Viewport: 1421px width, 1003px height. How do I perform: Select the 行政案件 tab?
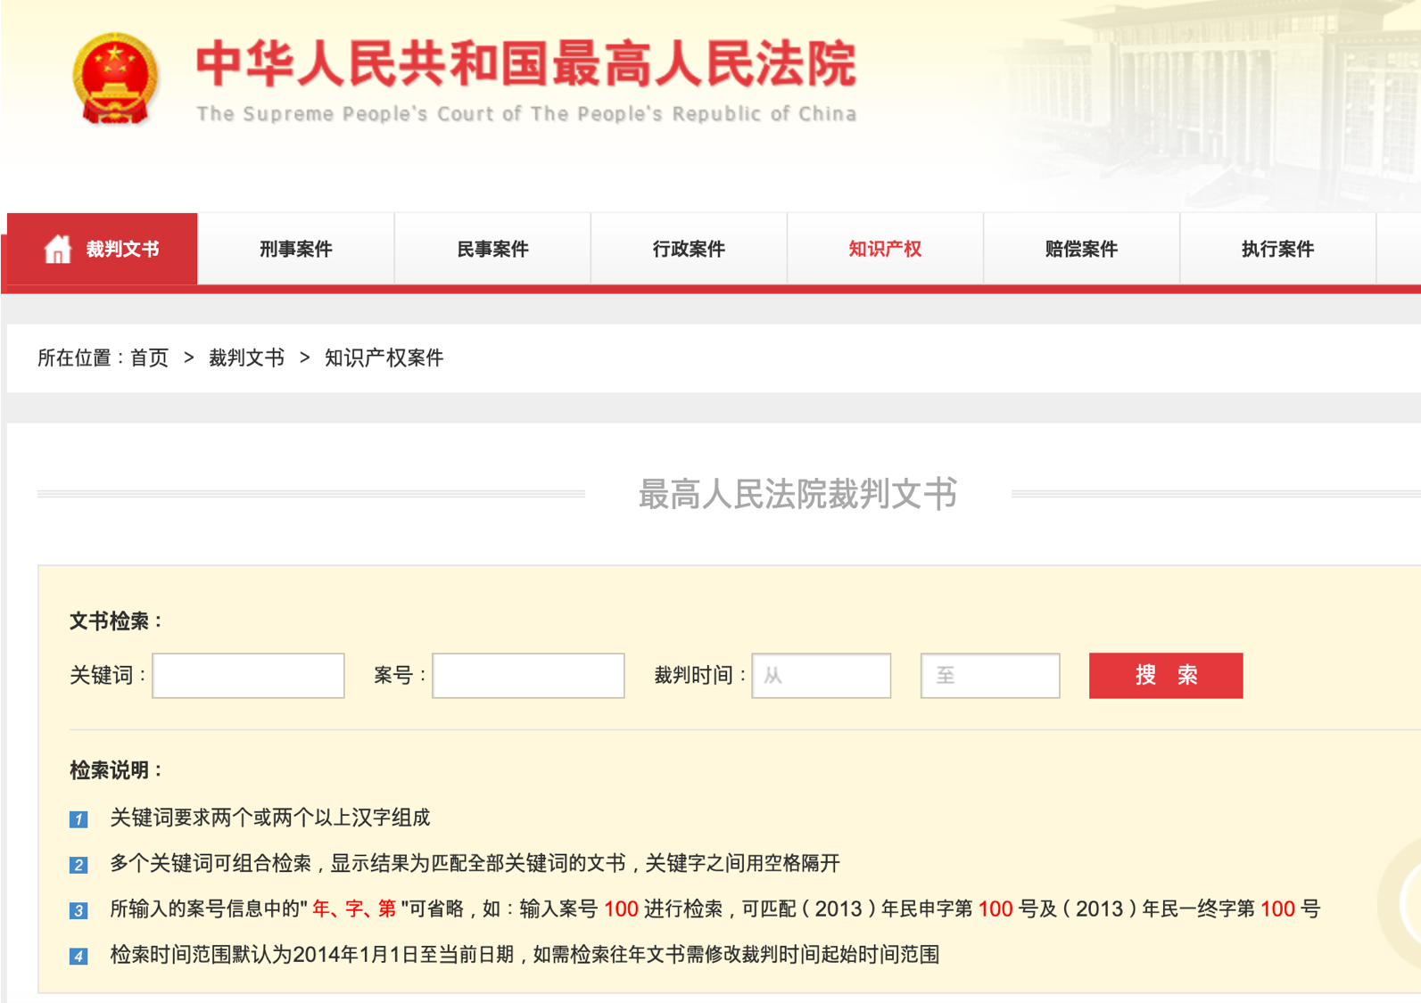[689, 249]
